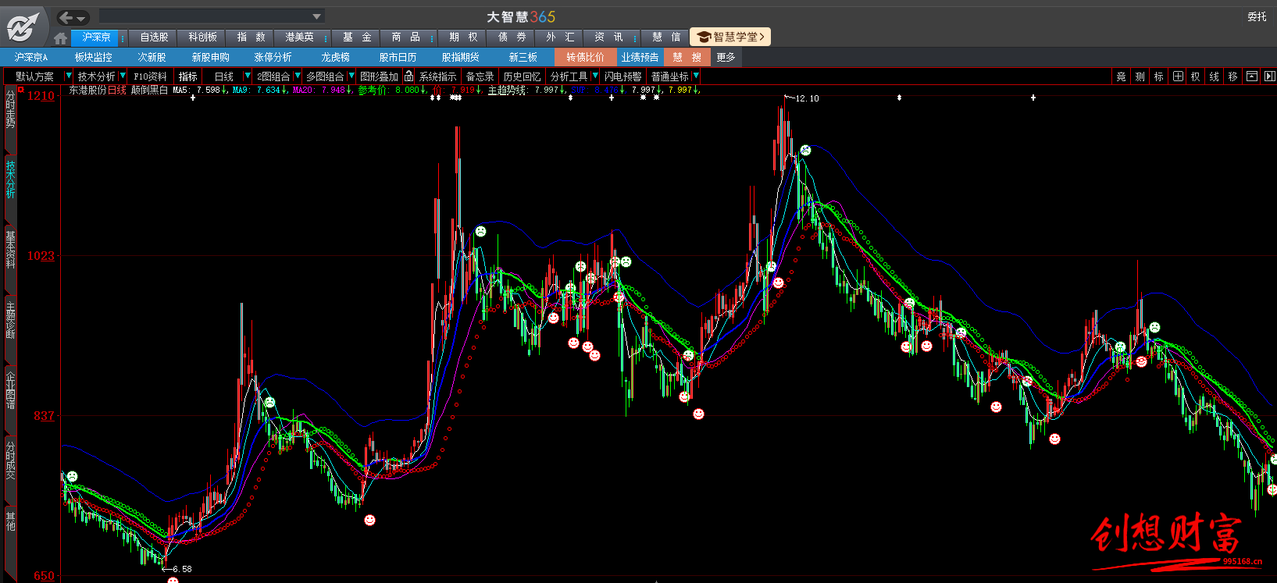Image resolution: width=1277 pixels, height=583 pixels.
Task: Open 龙虎榜 in the submenu bar
Action: [335, 57]
